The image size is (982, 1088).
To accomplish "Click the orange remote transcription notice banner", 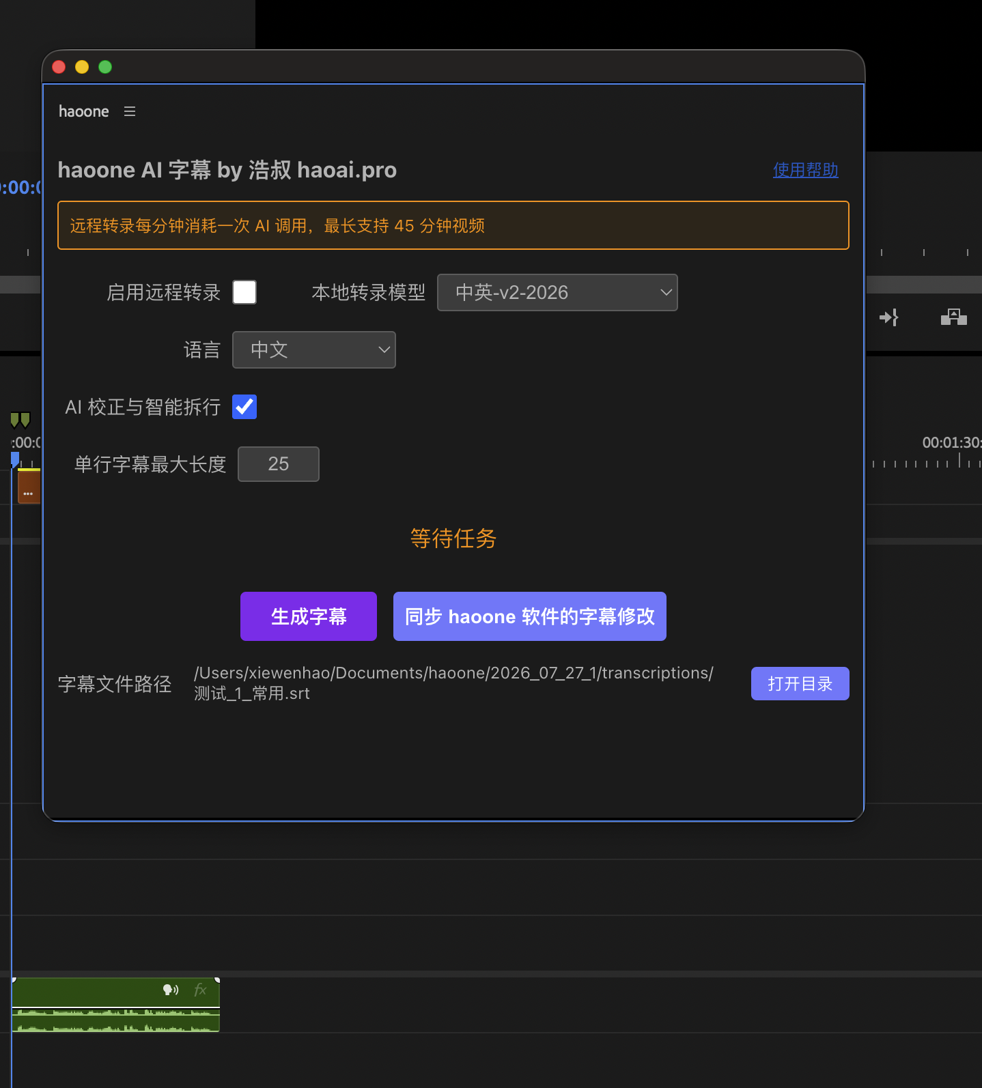I will [x=453, y=225].
